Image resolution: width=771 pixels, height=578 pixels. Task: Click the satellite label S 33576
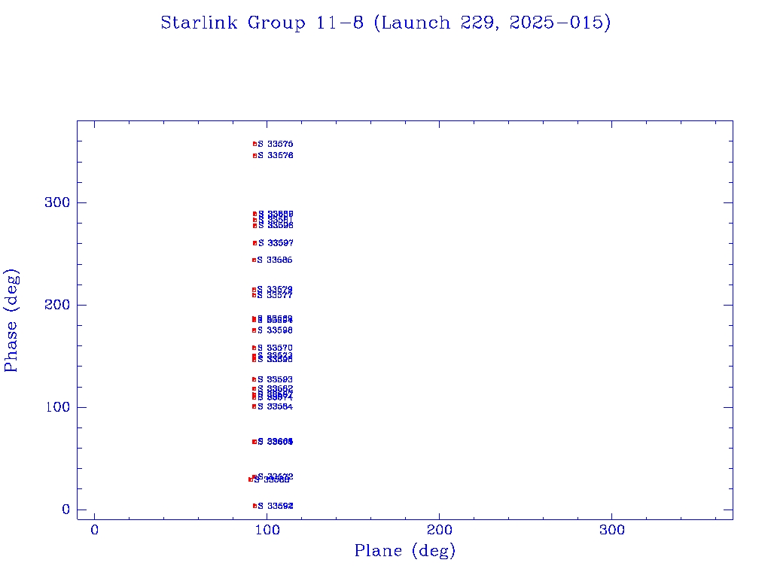click(x=276, y=156)
